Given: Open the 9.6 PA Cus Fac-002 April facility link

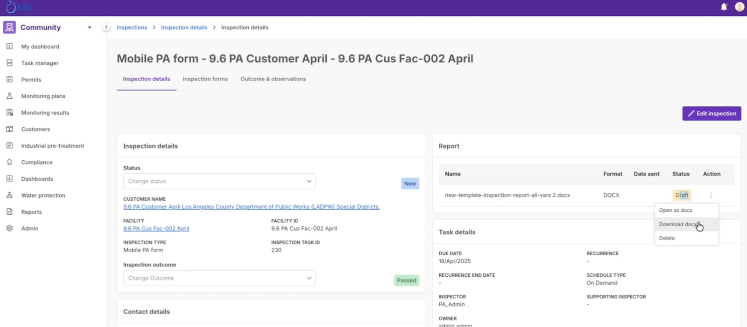Looking at the screenshot, I should [x=156, y=229].
